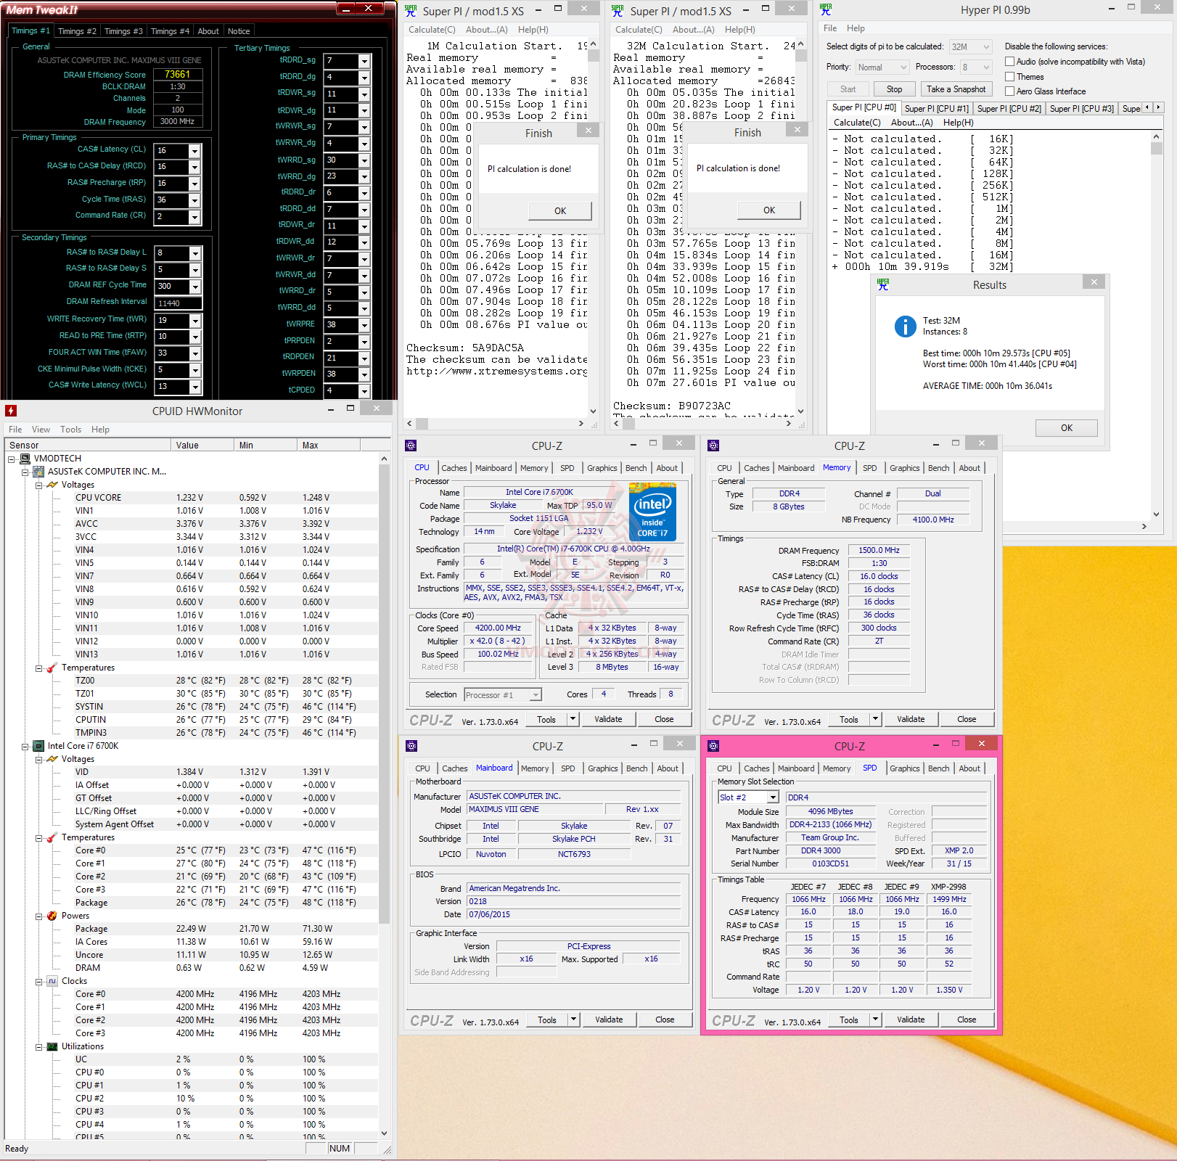
Task: Click Take a Snapshot button in Hyper PI
Action: click(956, 89)
